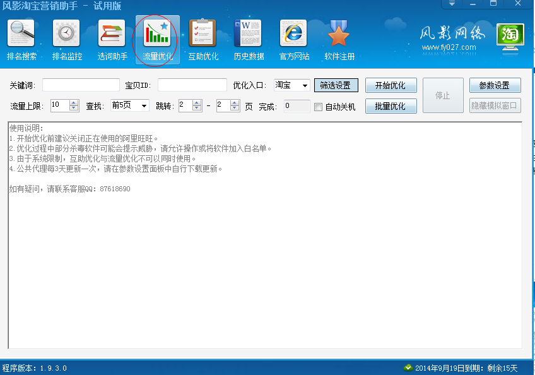Click the 2014年9月19日到期 status text
This screenshot has width=535, height=375.
pyautogui.click(x=466, y=368)
